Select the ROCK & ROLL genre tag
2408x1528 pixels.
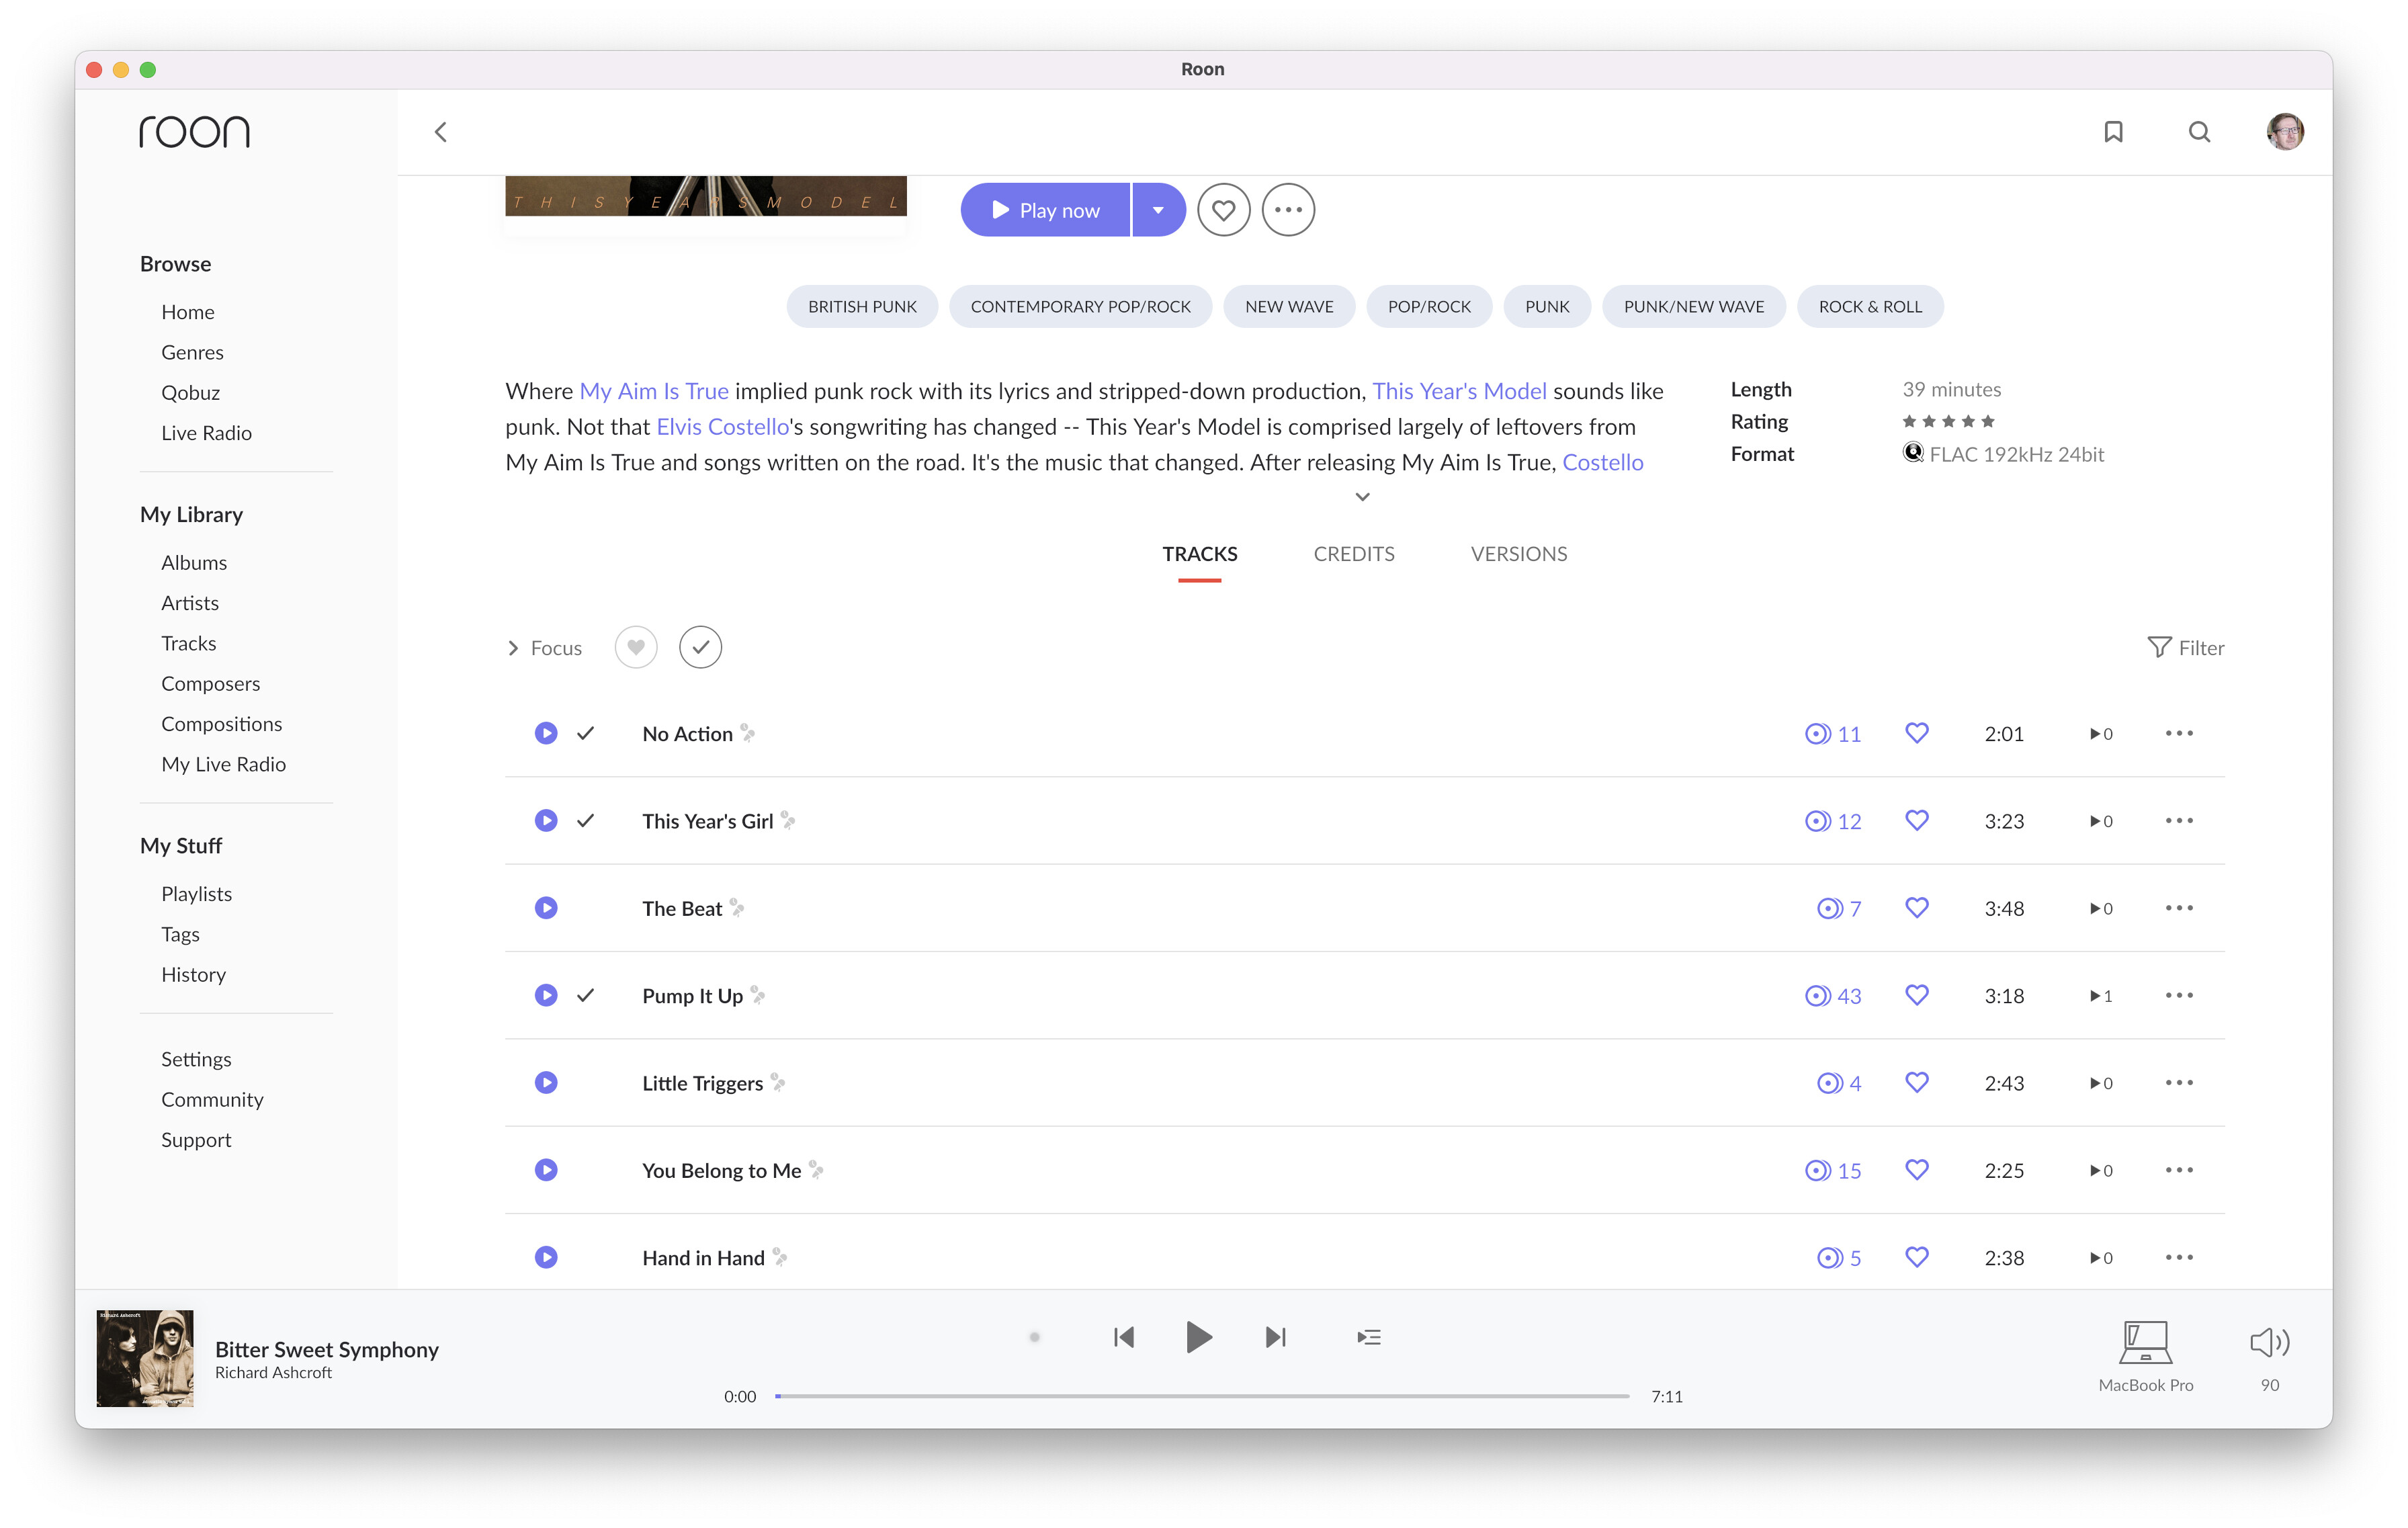point(1870,307)
